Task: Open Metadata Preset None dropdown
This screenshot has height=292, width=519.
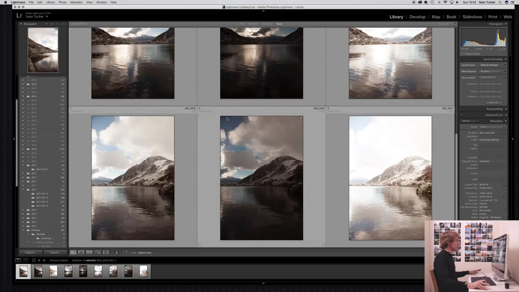Action: coord(492,127)
